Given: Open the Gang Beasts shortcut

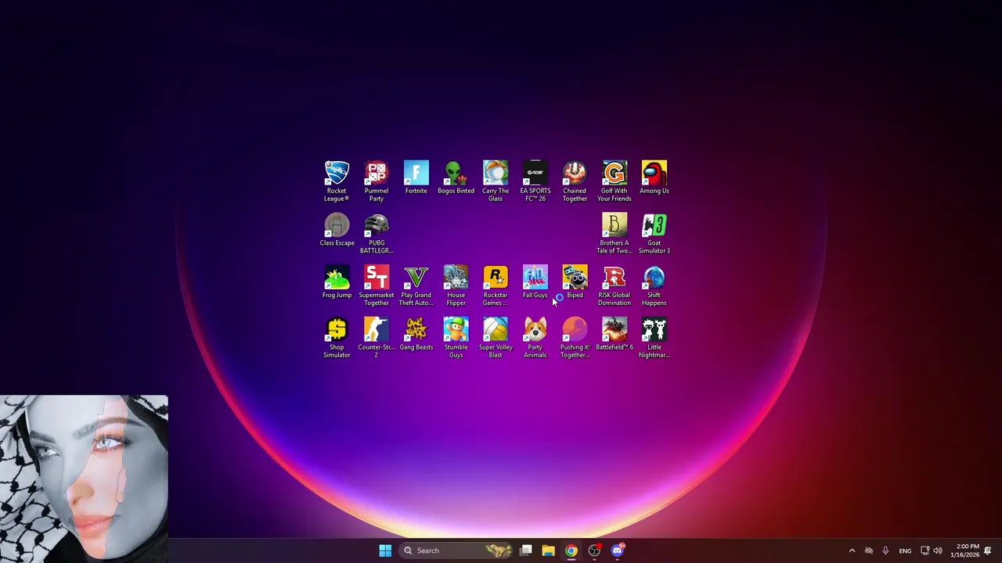Looking at the screenshot, I should pyautogui.click(x=416, y=335).
